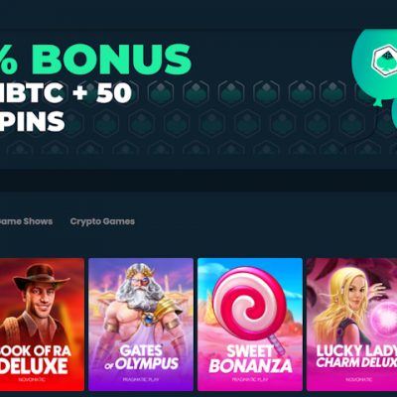Click the white 'PINS' banner text
Viewport: 397px width, 397px height.
pyautogui.click(x=32, y=121)
